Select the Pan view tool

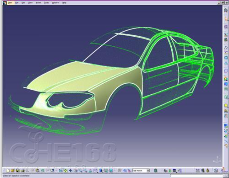[x=70, y=171]
